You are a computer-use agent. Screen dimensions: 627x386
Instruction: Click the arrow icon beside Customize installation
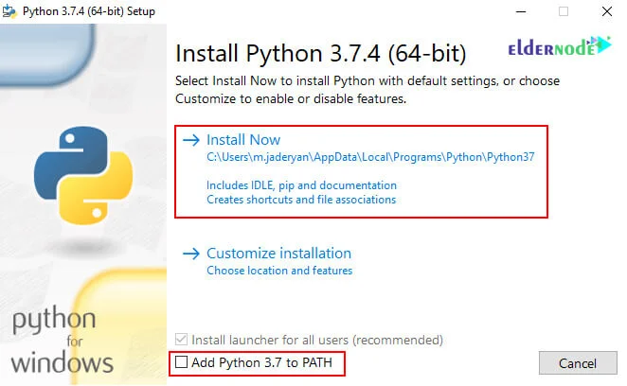click(x=190, y=254)
